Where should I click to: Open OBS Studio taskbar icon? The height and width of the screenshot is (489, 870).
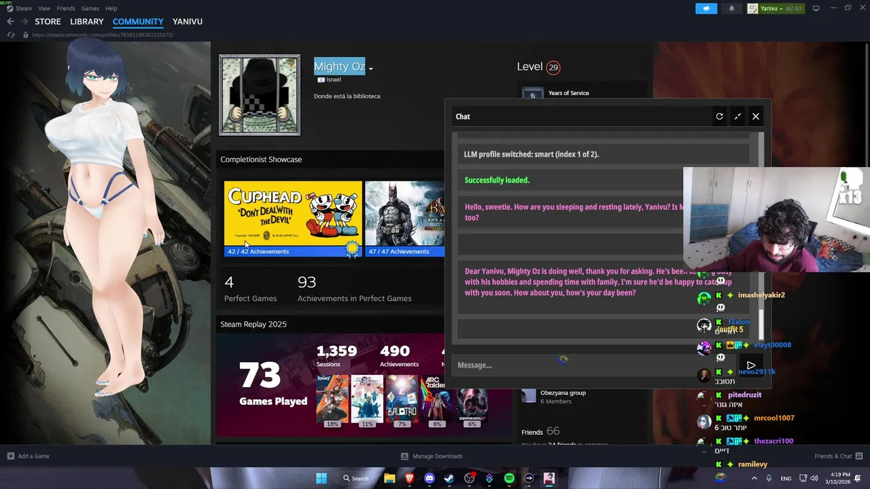[x=469, y=478]
